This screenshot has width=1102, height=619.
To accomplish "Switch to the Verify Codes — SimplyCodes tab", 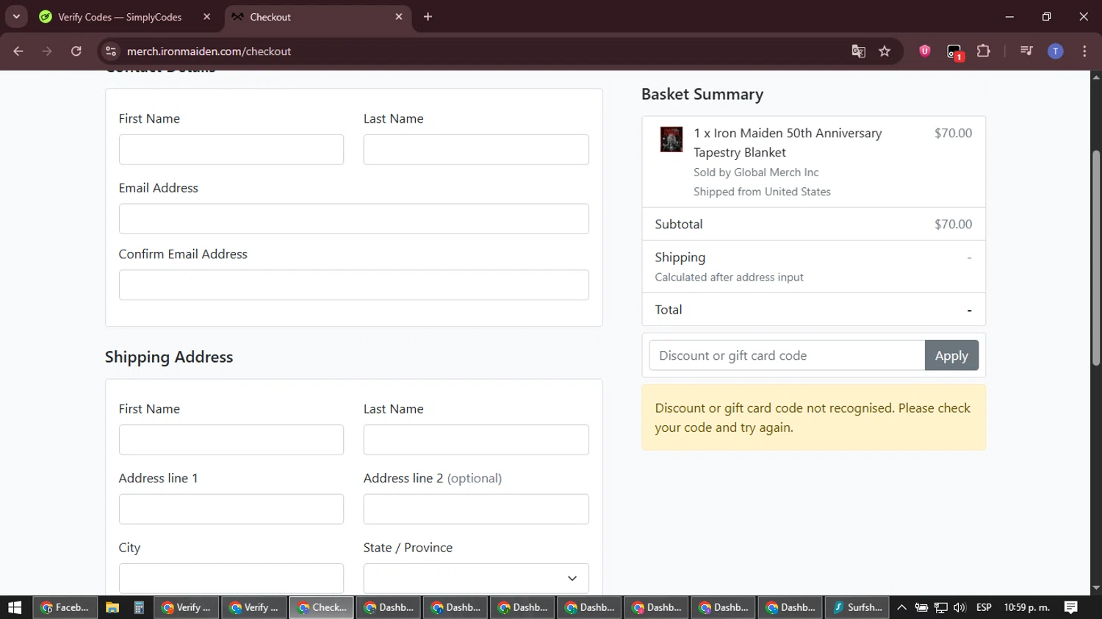I will tap(120, 17).
